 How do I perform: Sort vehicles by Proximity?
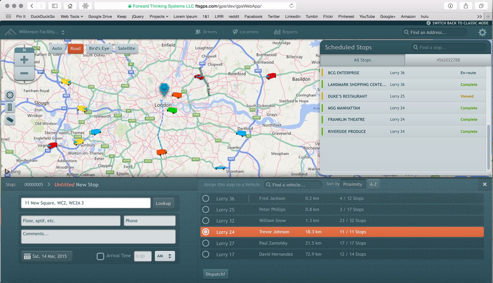[353, 184]
